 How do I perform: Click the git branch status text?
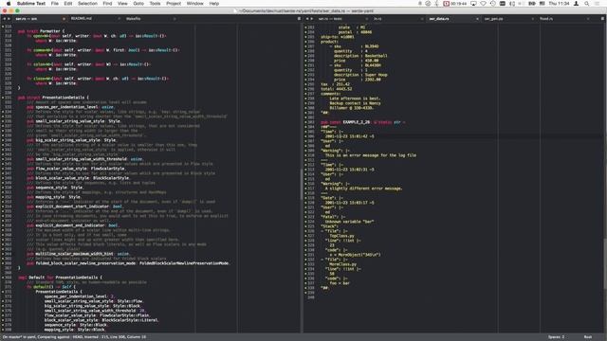[74, 337]
